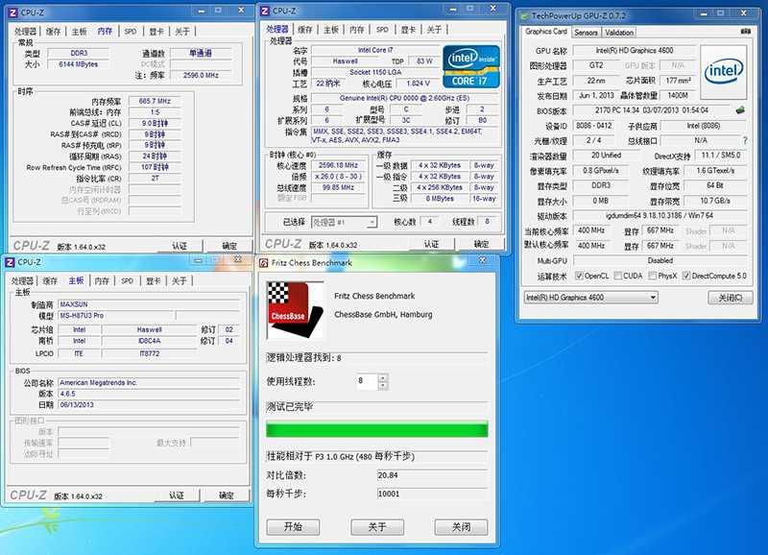Click the driver version field igdumdim64 9.18.10.3186
The image size is (768, 555).
tap(660, 215)
